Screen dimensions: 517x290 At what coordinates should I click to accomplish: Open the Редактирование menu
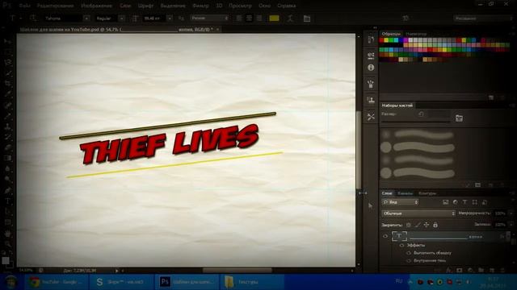tap(56, 6)
